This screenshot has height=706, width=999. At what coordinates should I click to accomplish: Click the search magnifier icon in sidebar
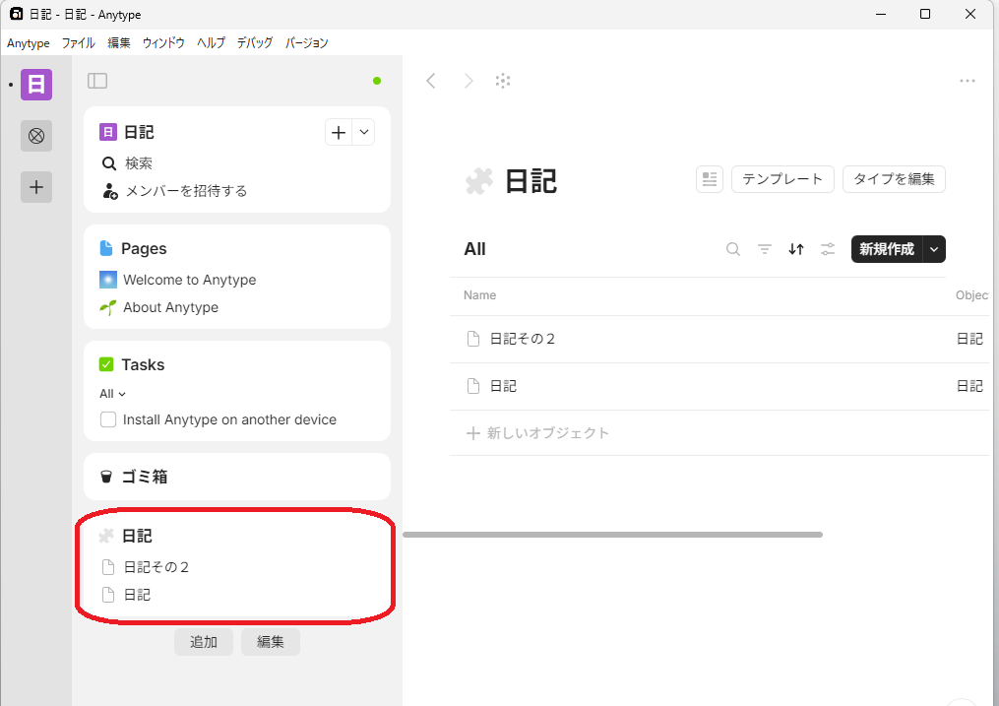pos(109,163)
